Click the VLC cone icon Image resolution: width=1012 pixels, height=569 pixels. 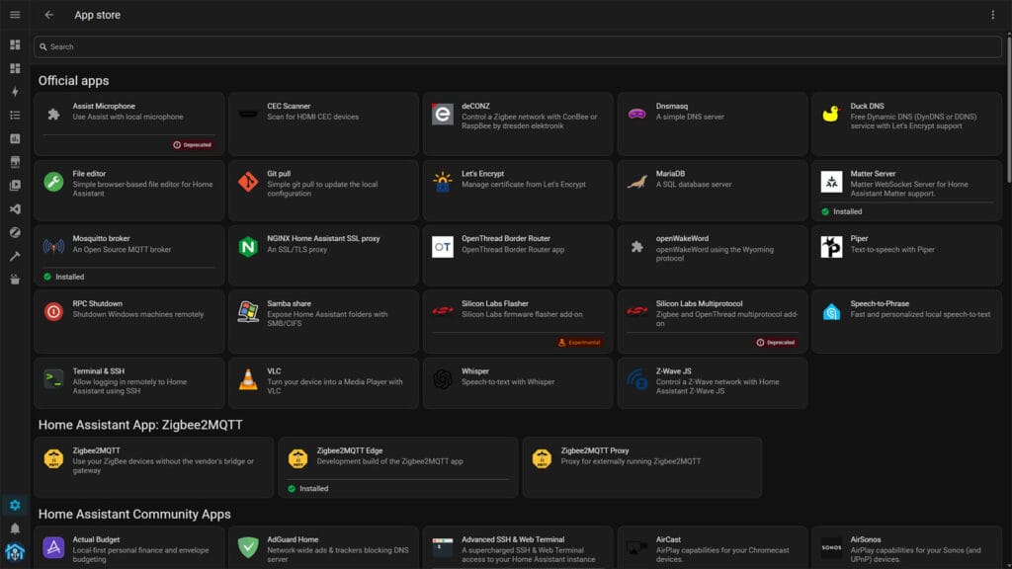tap(248, 379)
